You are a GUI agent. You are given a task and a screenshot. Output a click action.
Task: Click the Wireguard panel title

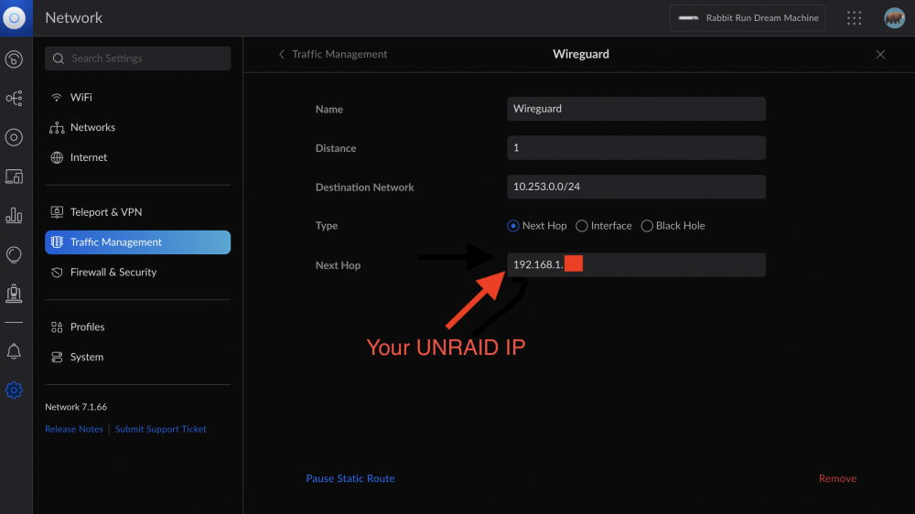coord(581,54)
